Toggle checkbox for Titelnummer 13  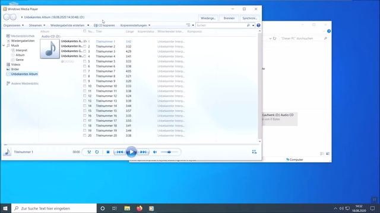coord(84,101)
